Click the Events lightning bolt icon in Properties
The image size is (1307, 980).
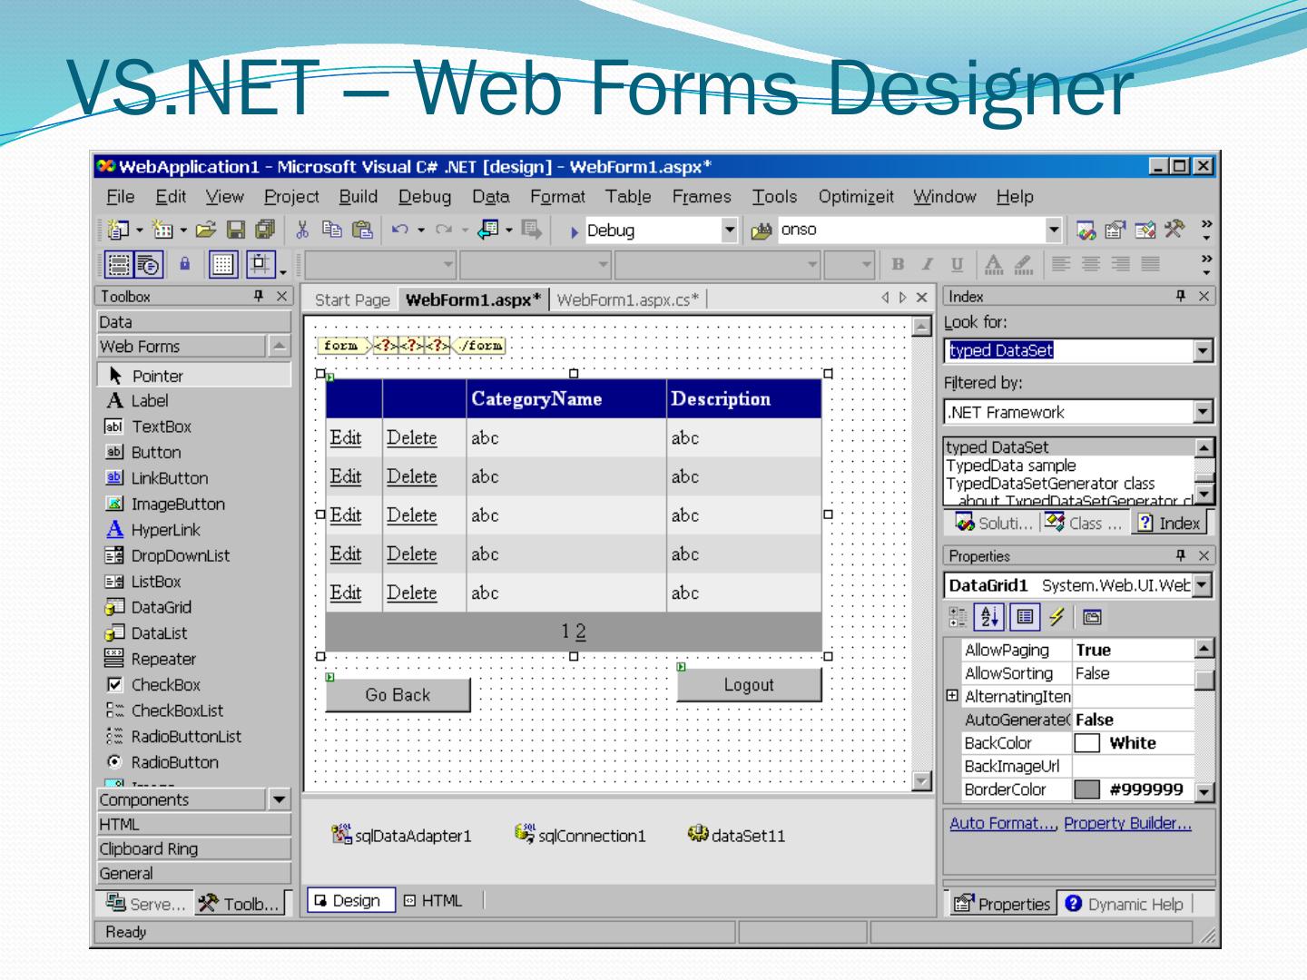point(1056,618)
